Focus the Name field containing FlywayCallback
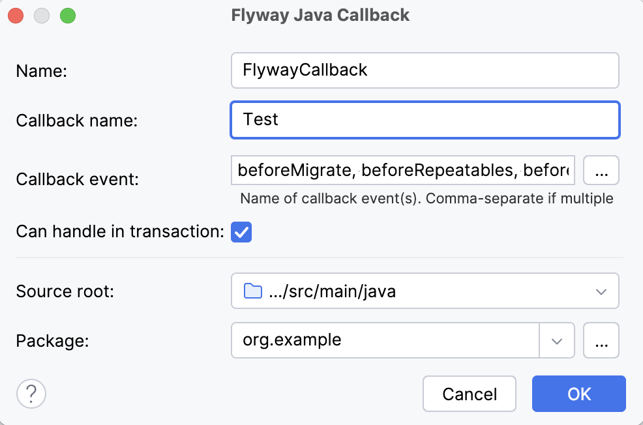Image resolution: width=643 pixels, height=425 pixels. [424, 70]
